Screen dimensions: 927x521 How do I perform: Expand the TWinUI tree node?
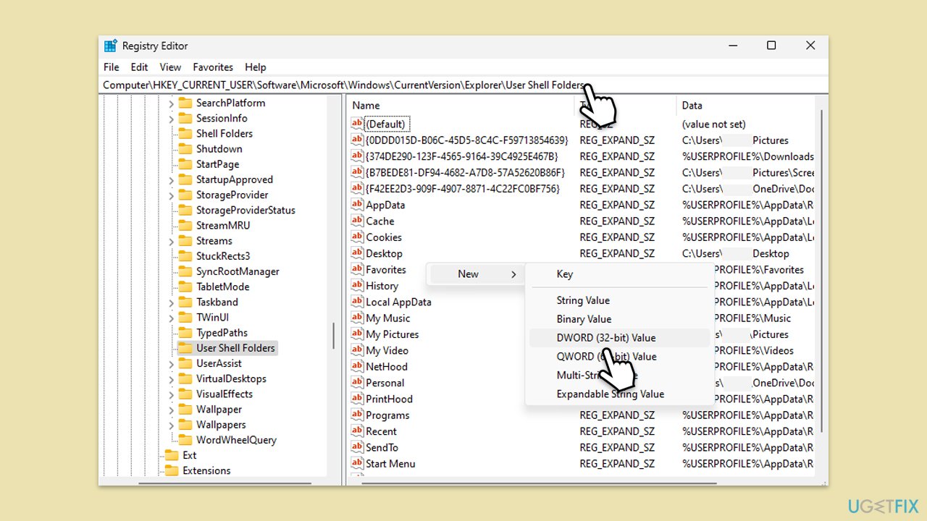point(172,317)
